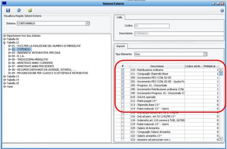Check 113 - Stipendio Base 13^
This screenshot has width=227, height=149.
[123, 105]
